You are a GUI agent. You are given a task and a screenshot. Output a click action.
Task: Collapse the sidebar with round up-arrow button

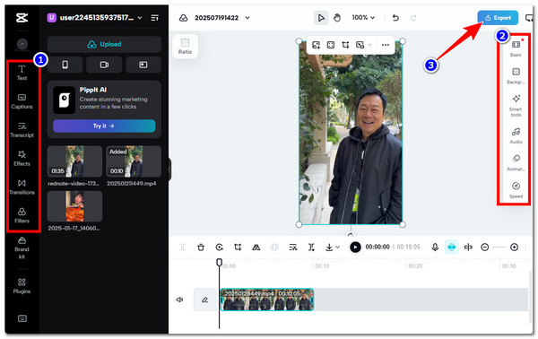tap(22, 44)
